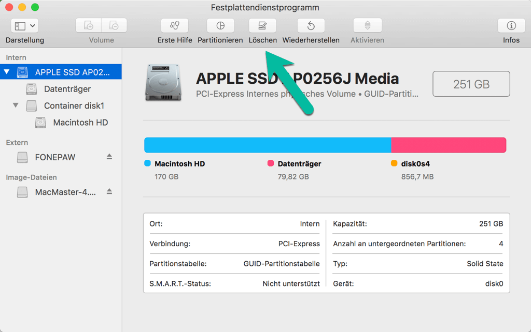Click the MacMaster-4.... image icon
Screen dimensions: 531x332
click(22, 192)
